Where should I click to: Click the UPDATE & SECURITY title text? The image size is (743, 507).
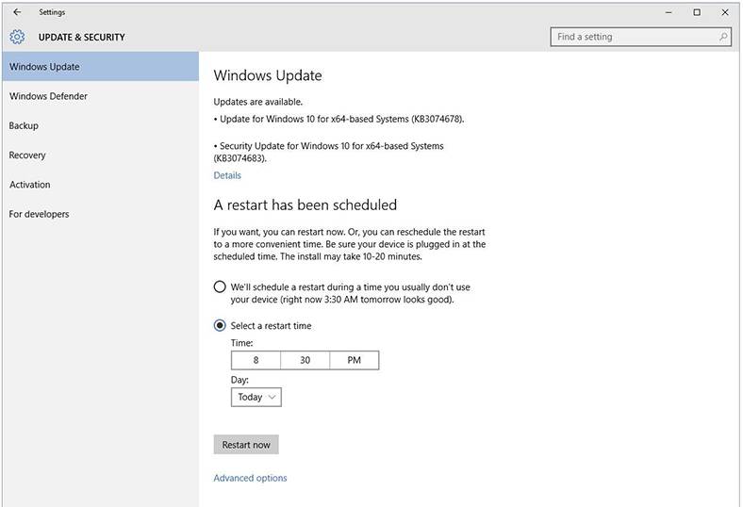click(81, 37)
